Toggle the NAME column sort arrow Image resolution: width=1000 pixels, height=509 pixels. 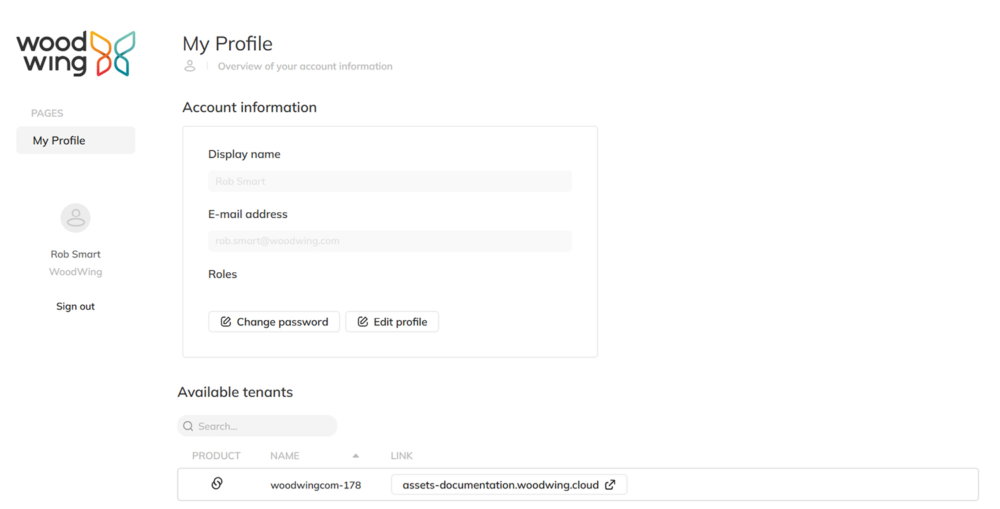pyautogui.click(x=356, y=456)
